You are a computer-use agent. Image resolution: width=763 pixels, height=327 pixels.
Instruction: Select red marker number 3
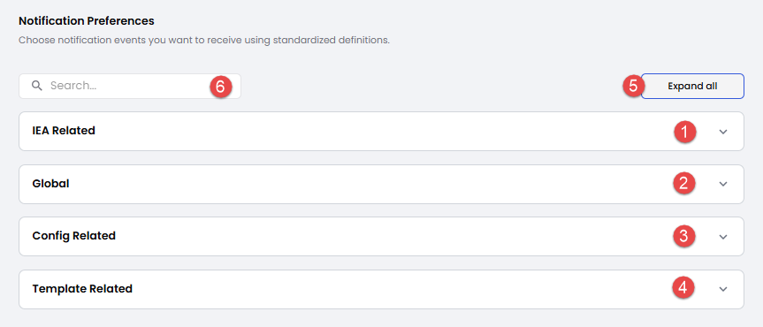coord(683,236)
